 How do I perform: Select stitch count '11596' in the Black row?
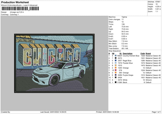point(119,83)
